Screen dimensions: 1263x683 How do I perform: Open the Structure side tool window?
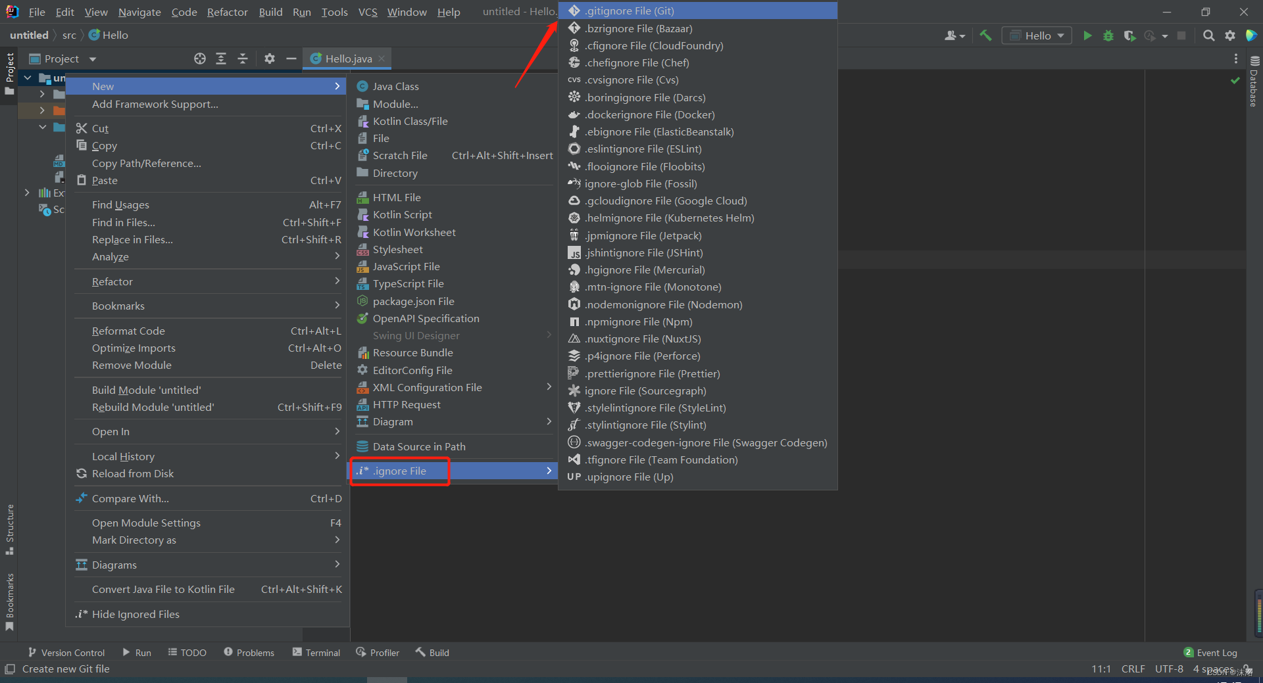tap(9, 529)
